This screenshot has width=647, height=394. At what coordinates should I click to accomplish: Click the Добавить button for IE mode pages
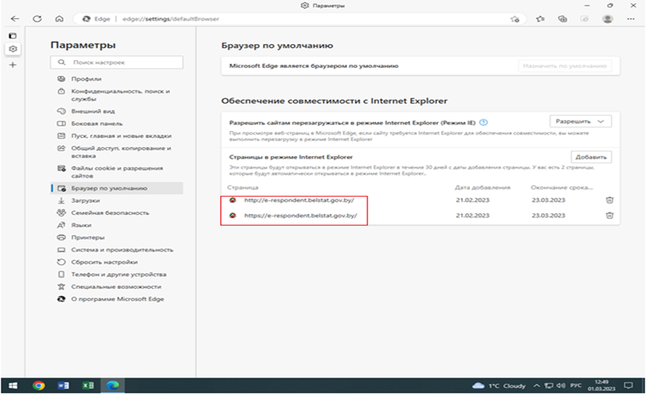coord(591,157)
